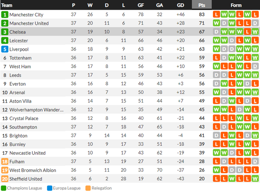
Task: Click the orange Relegation legend swatch
Action: pos(88,188)
